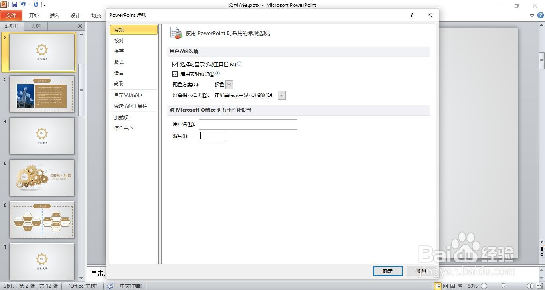Switch to 大纲 pane tab

(36, 26)
